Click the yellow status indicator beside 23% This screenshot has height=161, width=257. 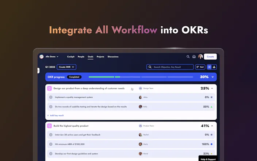point(211,154)
